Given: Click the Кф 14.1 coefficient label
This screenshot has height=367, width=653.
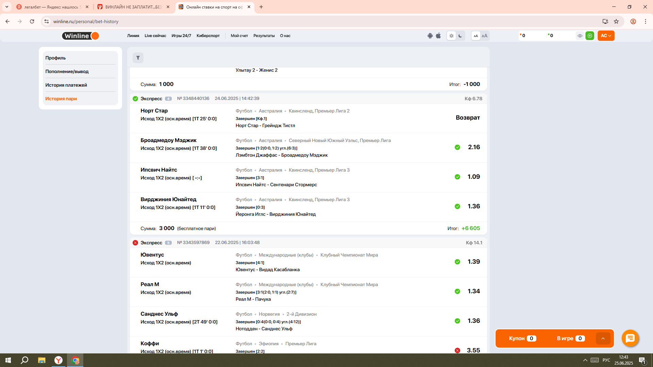Looking at the screenshot, I should (474, 243).
